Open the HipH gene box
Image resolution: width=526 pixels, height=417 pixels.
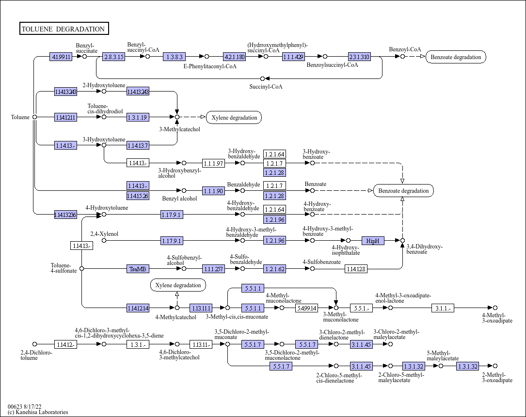[373, 241]
